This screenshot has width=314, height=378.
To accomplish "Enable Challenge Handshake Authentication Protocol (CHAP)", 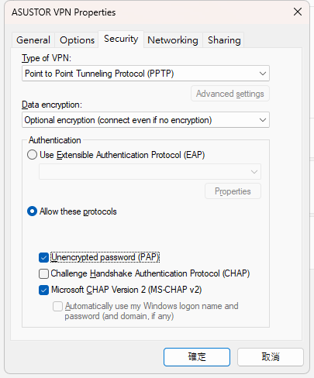I will click(x=43, y=273).
